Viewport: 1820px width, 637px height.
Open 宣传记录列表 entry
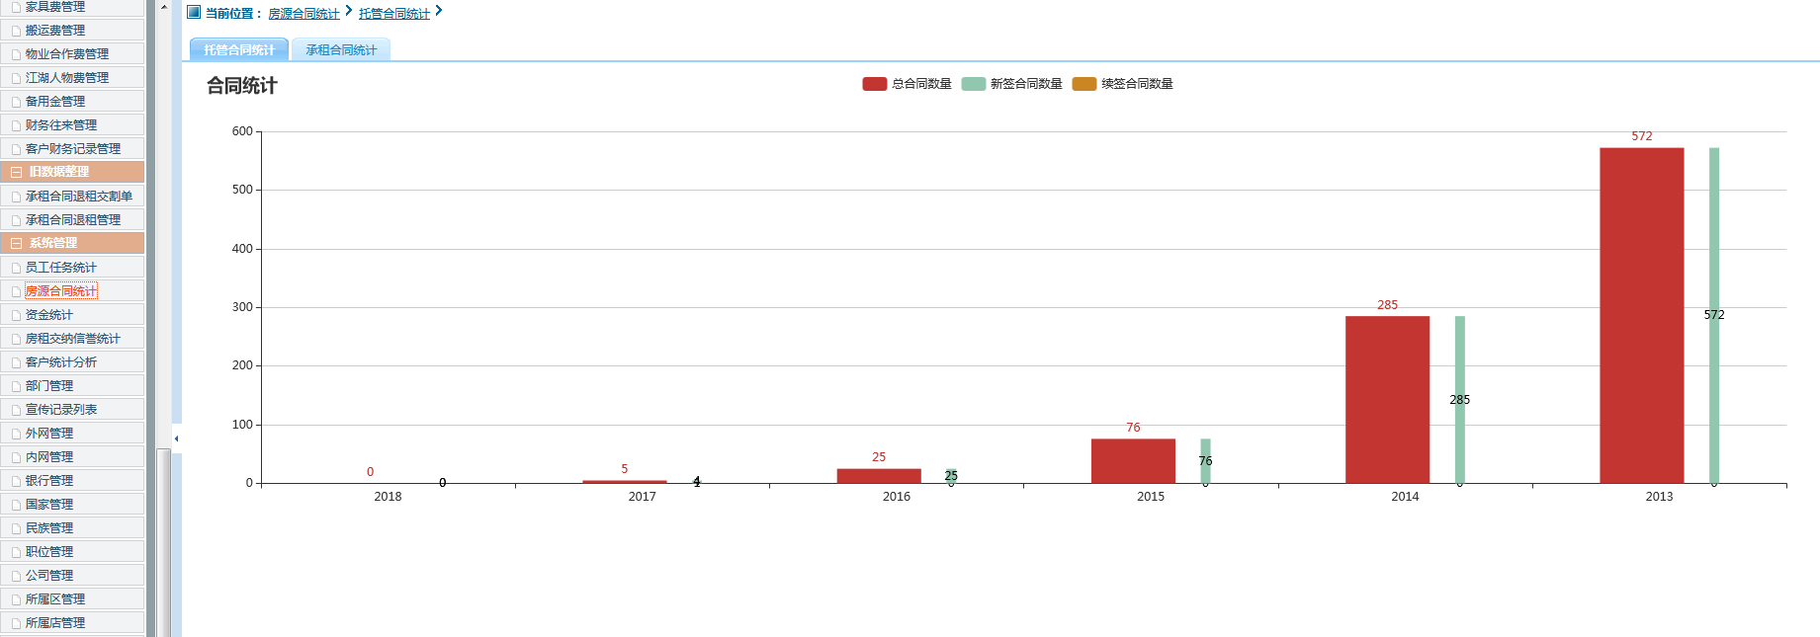pyautogui.click(x=72, y=410)
